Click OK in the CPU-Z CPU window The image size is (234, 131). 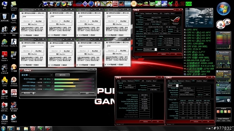coord(175,54)
